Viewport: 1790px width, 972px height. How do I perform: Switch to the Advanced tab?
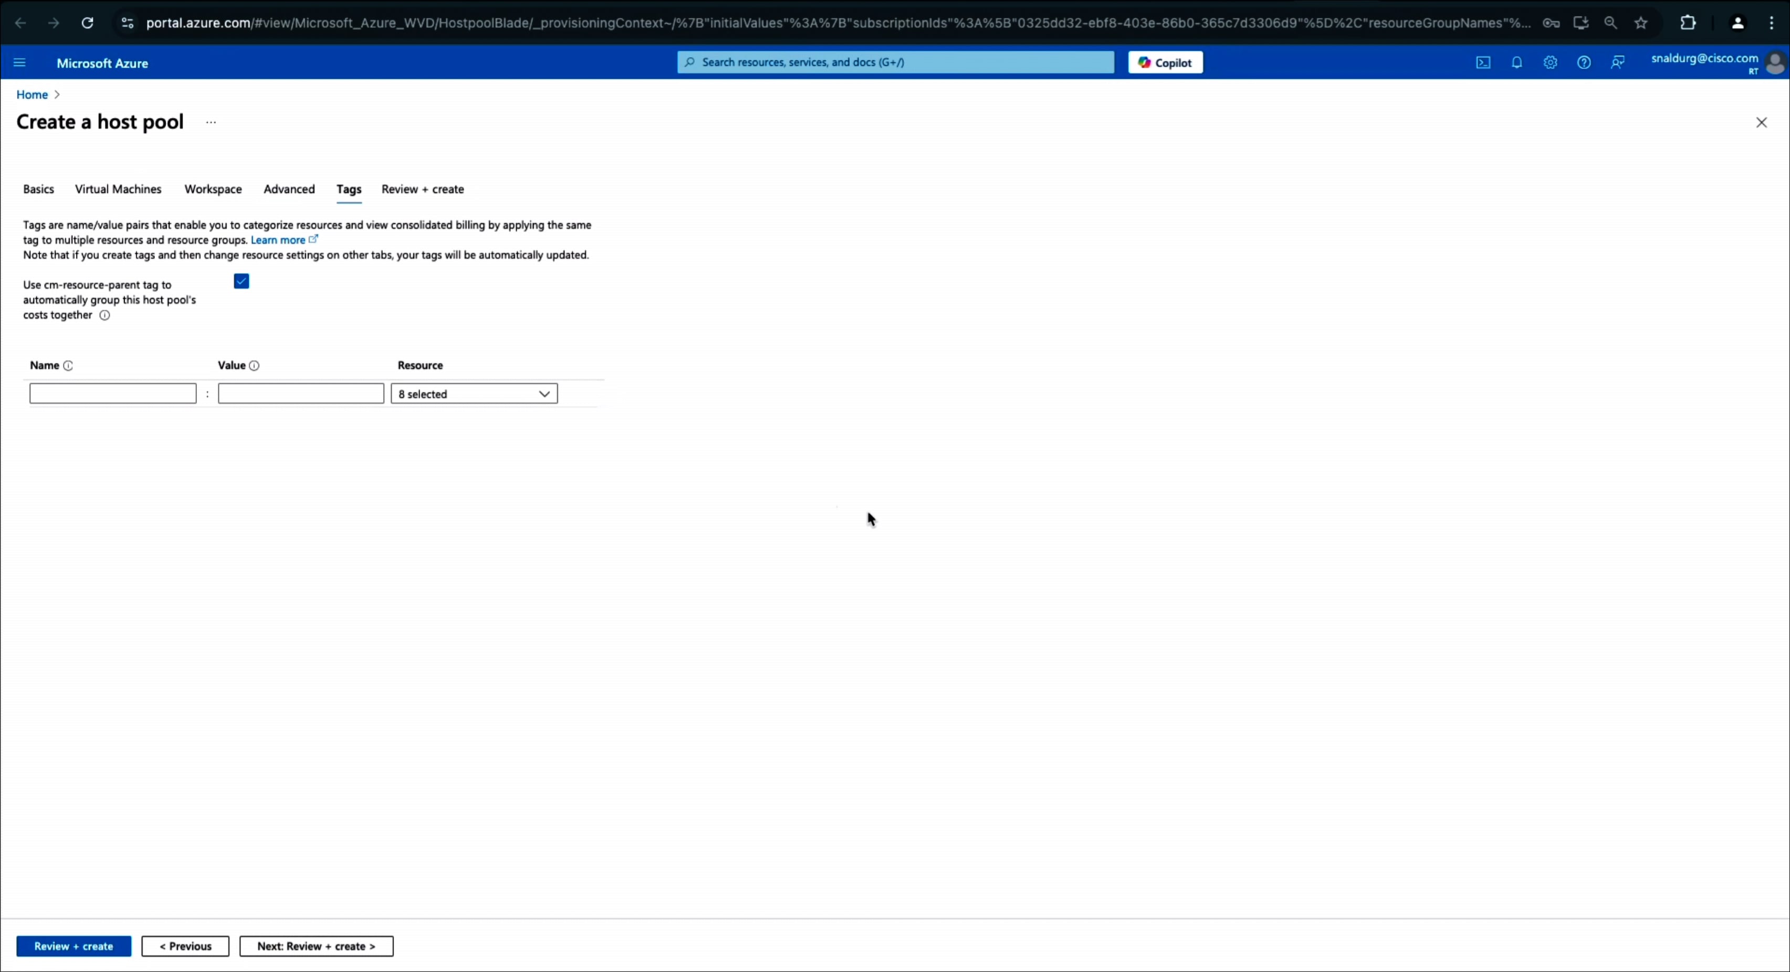[289, 189]
